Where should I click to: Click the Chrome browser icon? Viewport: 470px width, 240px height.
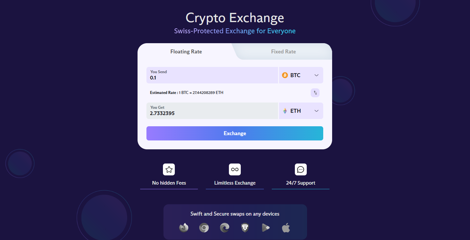point(204,227)
